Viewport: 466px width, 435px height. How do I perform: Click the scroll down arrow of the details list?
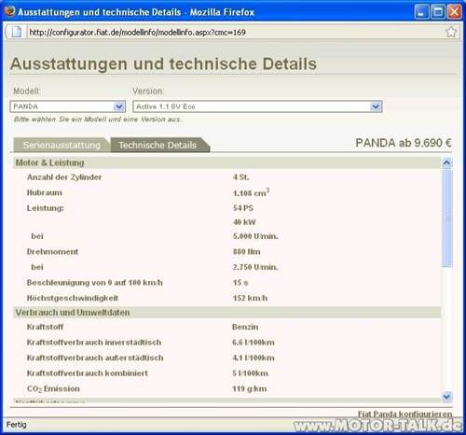pos(446,397)
